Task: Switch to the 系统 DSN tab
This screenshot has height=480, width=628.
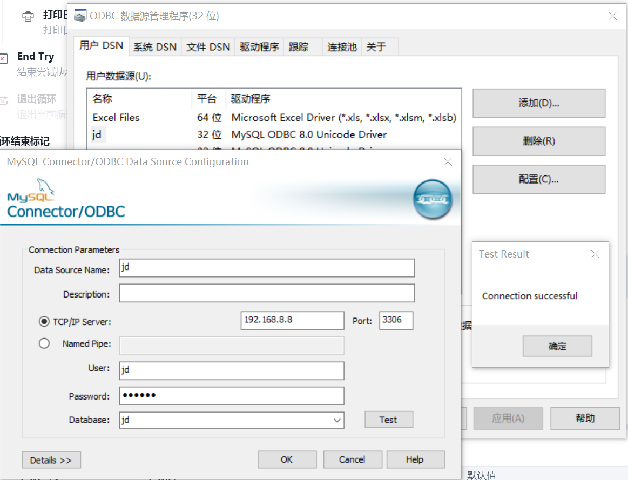Action: (155, 47)
